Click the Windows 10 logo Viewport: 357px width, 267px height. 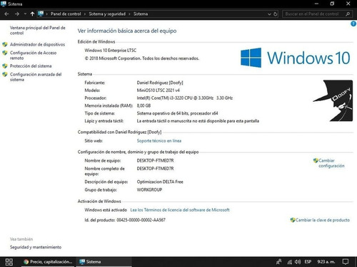295,58
